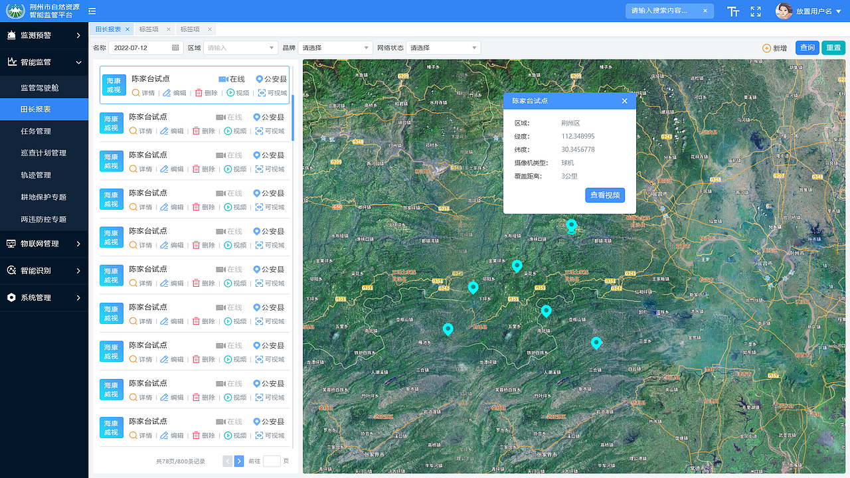
Task: Select 田长报表 in the sidebar menu
Action: pyautogui.click(x=44, y=109)
